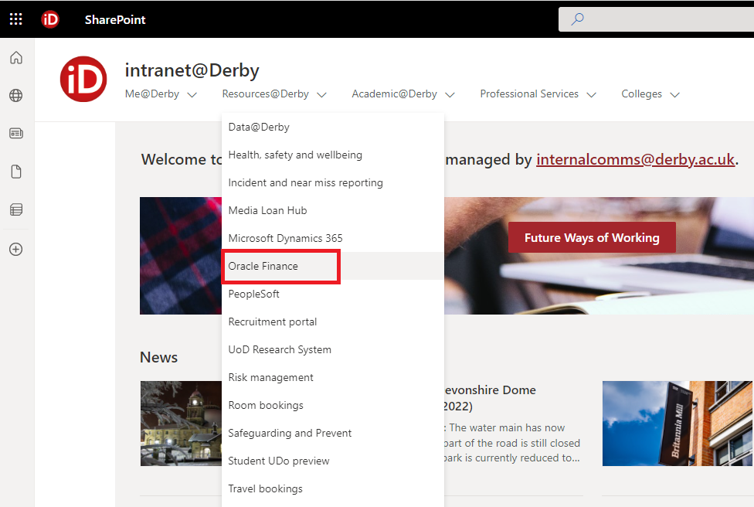Viewport: 754px width, 507px height.
Task: Choose Recruitment portal
Action: point(333,322)
